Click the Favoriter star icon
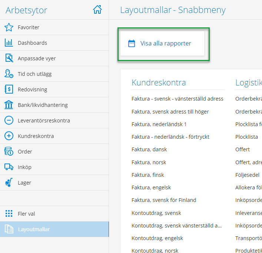The height and width of the screenshot is (253, 262). (9, 27)
